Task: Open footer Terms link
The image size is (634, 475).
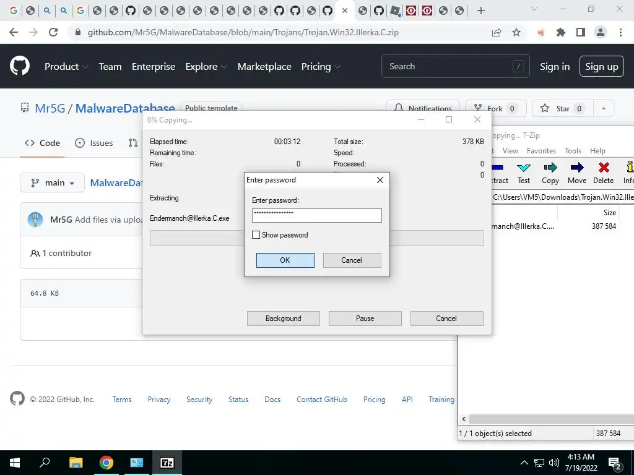Action: click(x=122, y=400)
